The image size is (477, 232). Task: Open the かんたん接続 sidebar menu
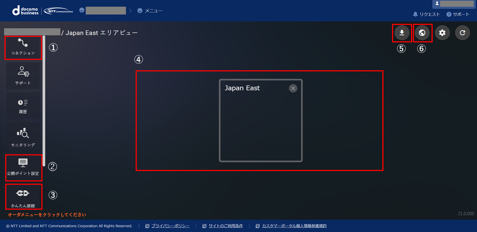pyautogui.click(x=23, y=197)
